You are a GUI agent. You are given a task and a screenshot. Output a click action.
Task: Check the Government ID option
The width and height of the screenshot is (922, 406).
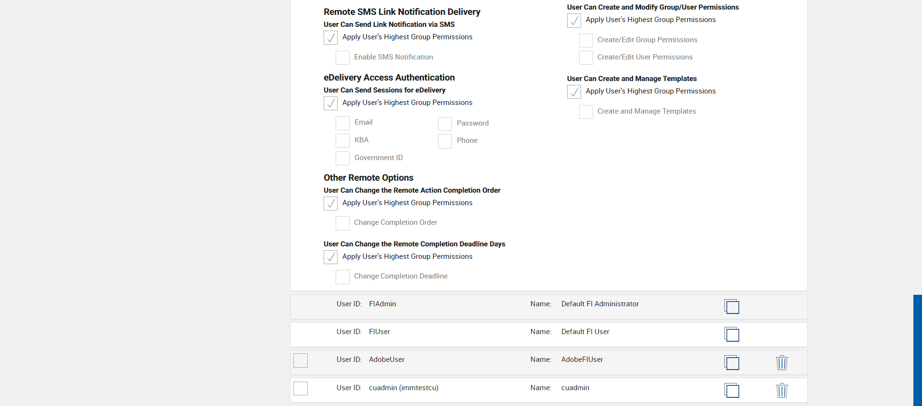tap(342, 158)
